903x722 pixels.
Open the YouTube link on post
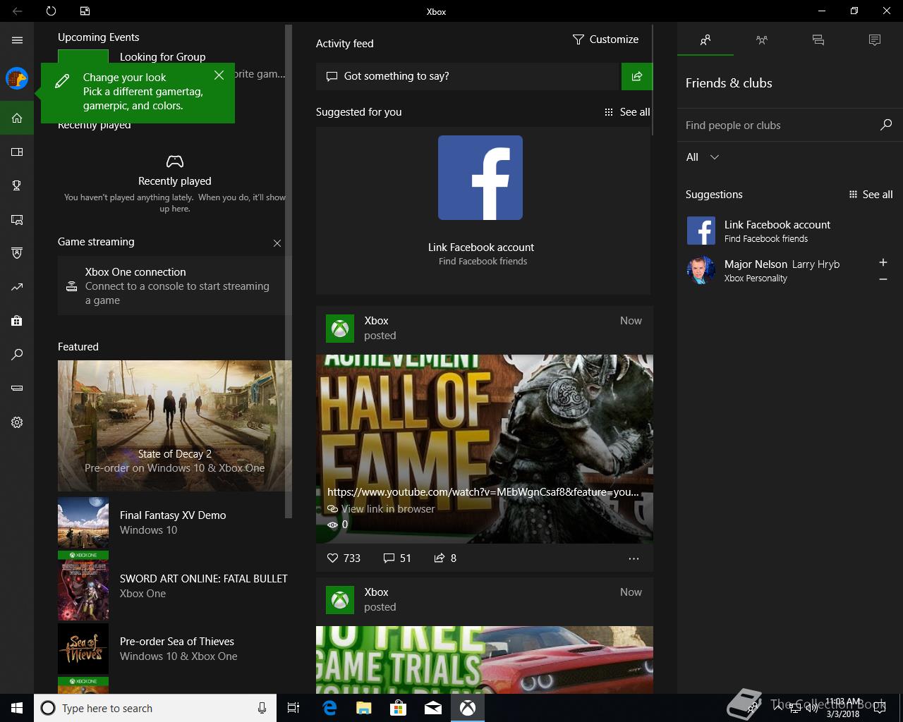pos(483,492)
